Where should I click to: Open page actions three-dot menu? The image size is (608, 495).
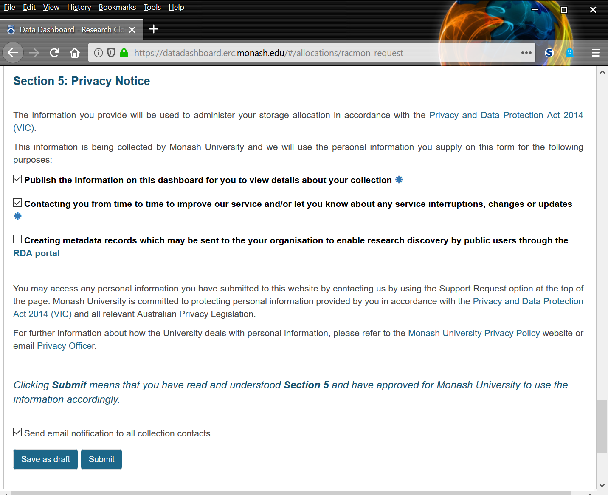(526, 53)
